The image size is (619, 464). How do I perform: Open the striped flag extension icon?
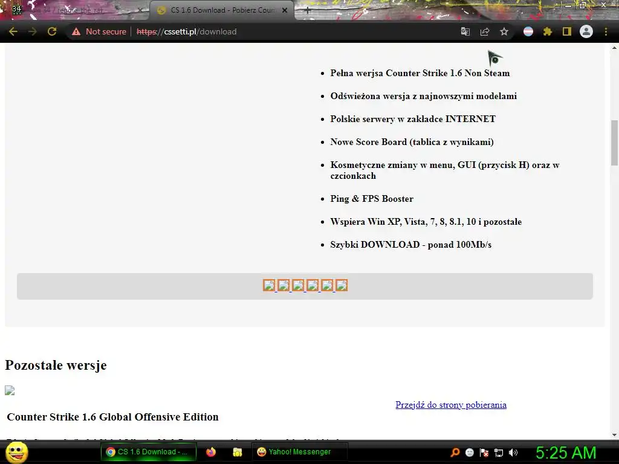point(528,31)
